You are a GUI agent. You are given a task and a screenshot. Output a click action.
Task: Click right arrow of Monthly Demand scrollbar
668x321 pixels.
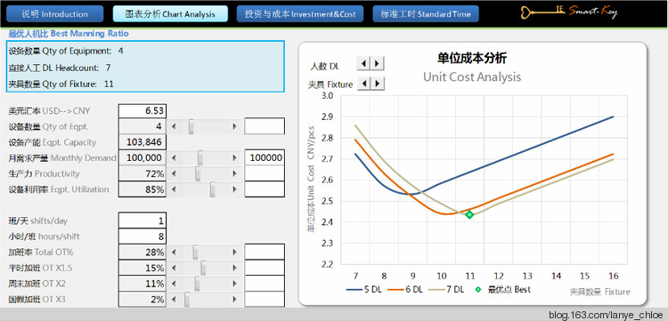234,158
